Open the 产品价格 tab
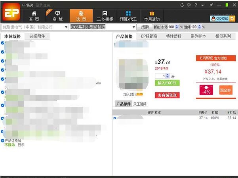The image size is (238, 178). coord(124,36)
